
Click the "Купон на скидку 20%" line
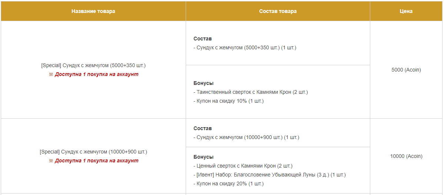(x=229, y=184)
